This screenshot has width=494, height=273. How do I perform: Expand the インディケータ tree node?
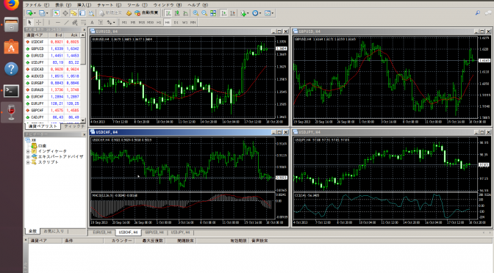[28, 151]
